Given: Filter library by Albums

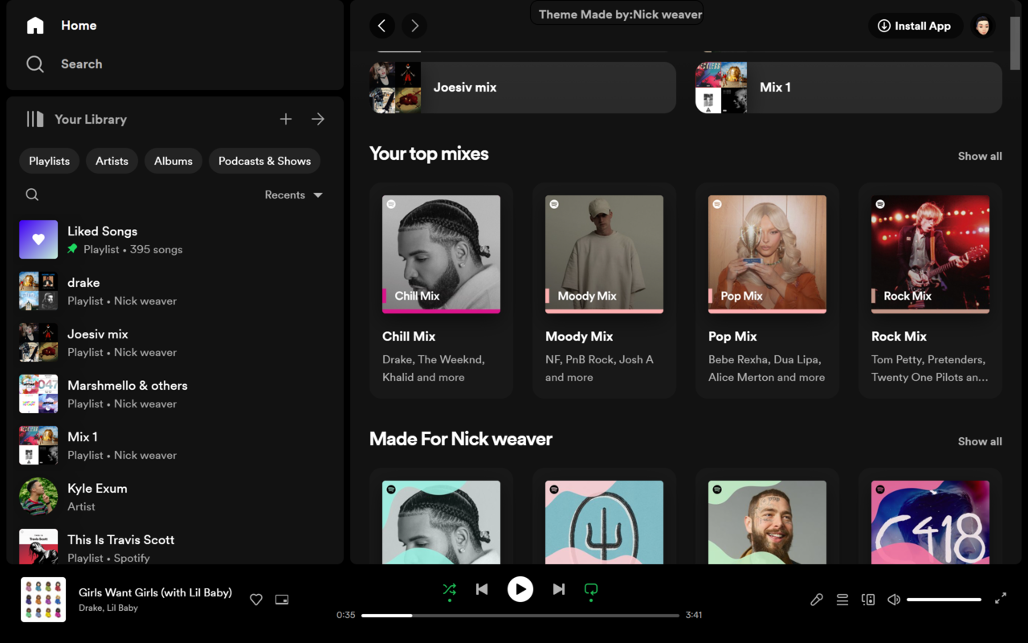Looking at the screenshot, I should click(x=173, y=161).
